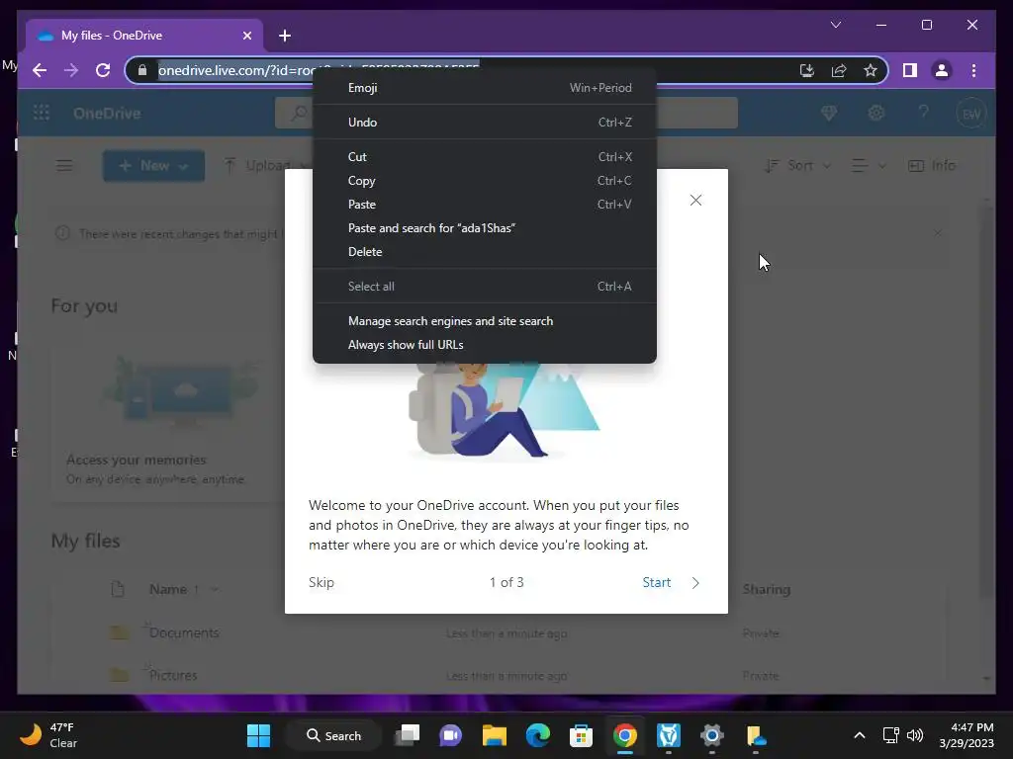The width and height of the screenshot is (1013, 759).
Task: Open the OneDrive app launcher grid
Action: [x=42, y=113]
